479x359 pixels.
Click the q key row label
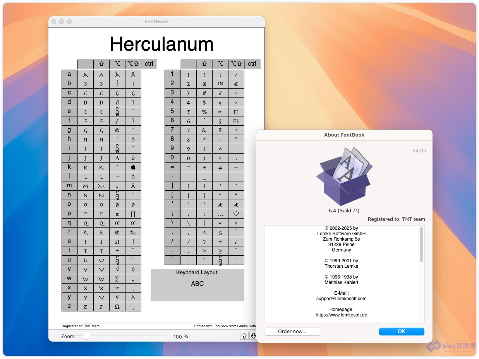[x=69, y=223]
